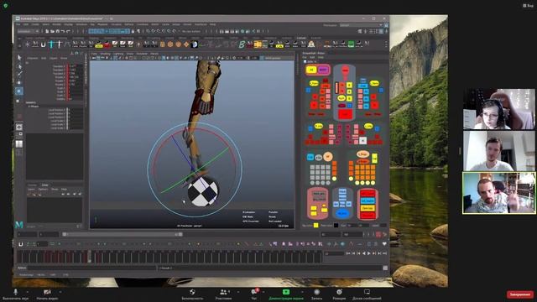
Task: Click the U icon left of timeline toolbar
Action: [x=20, y=244]
